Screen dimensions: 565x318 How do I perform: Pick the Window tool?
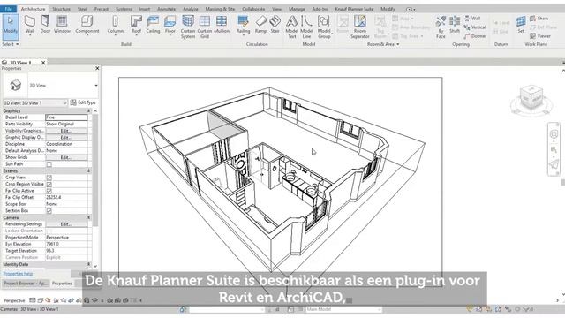(x=62, y=25)
